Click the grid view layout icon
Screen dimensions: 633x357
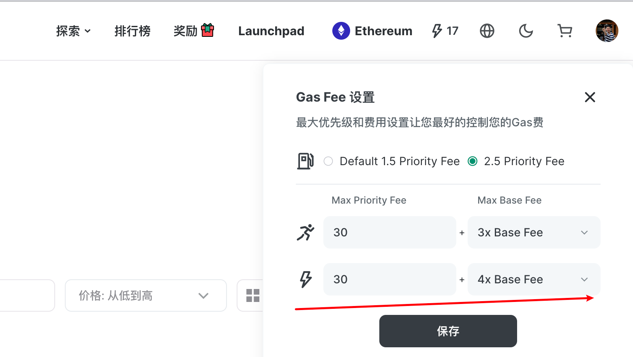point(253,295)
